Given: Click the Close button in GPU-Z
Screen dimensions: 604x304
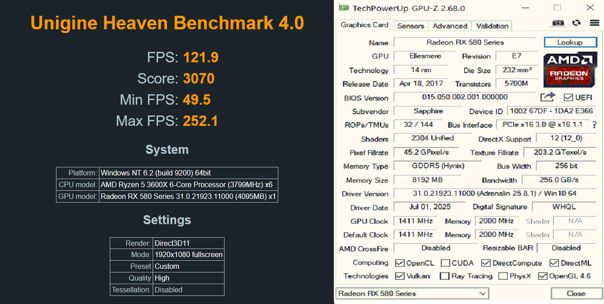Looking at the screenshot, I should coord(576,294).
